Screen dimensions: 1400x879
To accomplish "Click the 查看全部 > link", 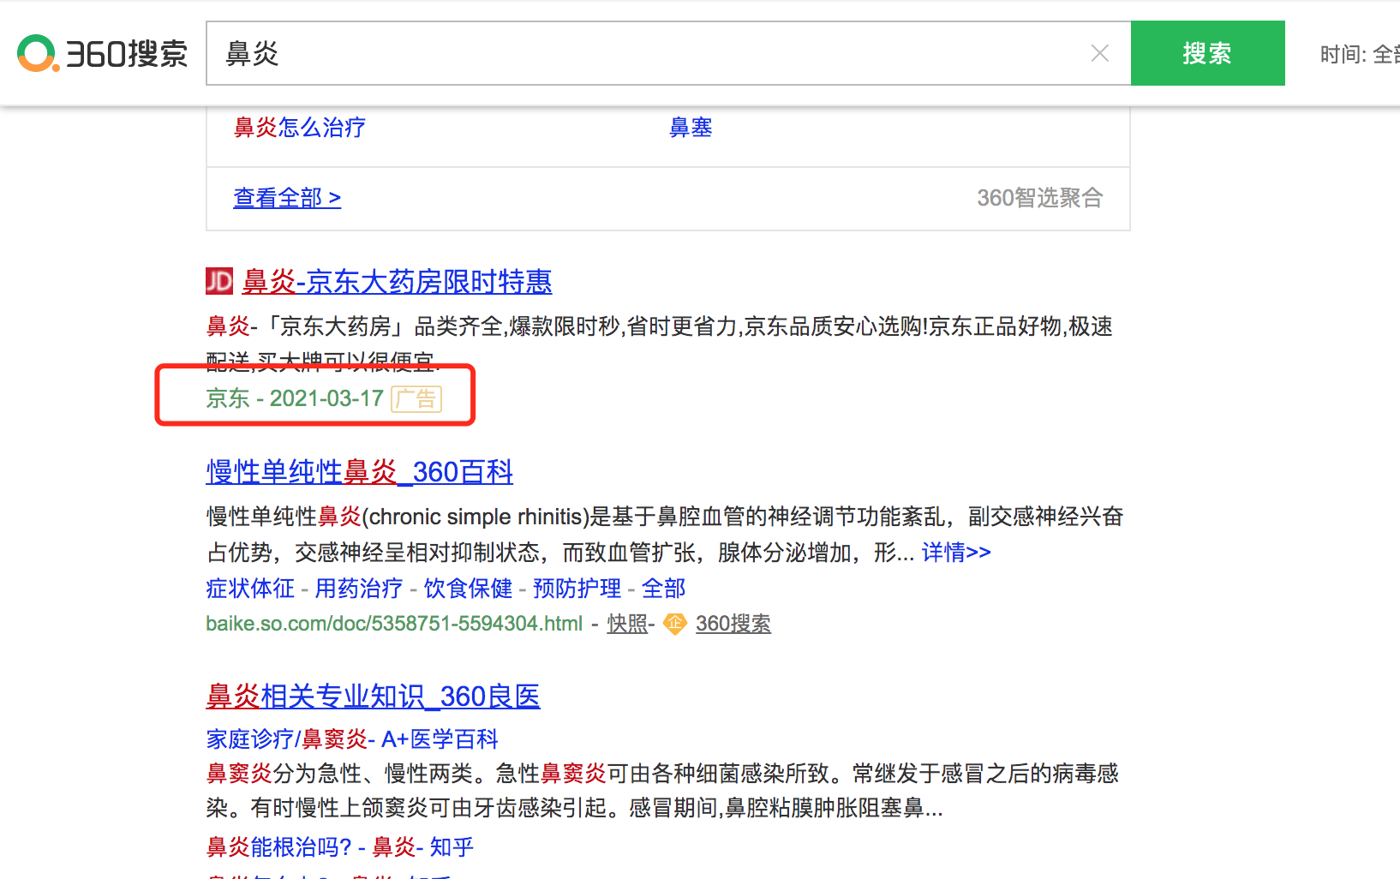I will point(287,198).
